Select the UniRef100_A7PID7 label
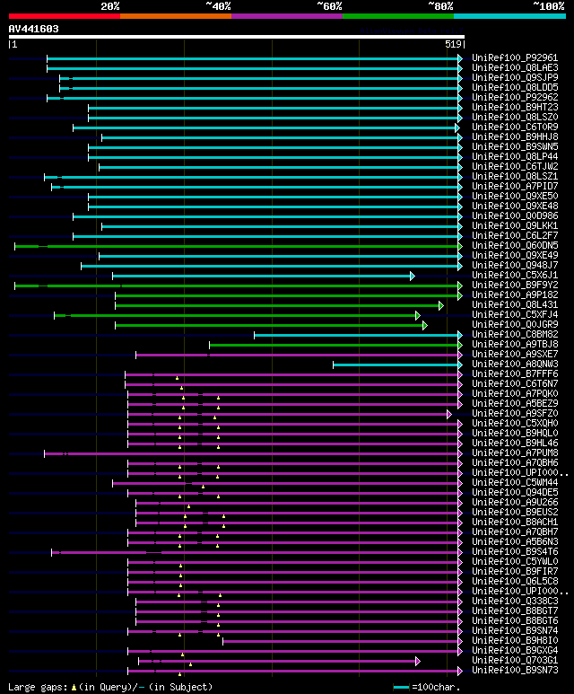Image resolution: width=574 pixels, height=694 pixels. [515, 187]
